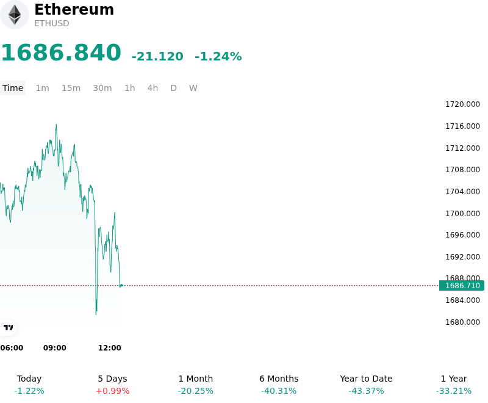Click the Today performance range

click(29, 385)
